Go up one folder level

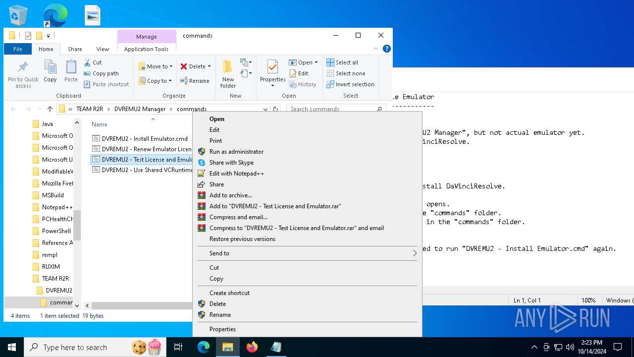50,109
